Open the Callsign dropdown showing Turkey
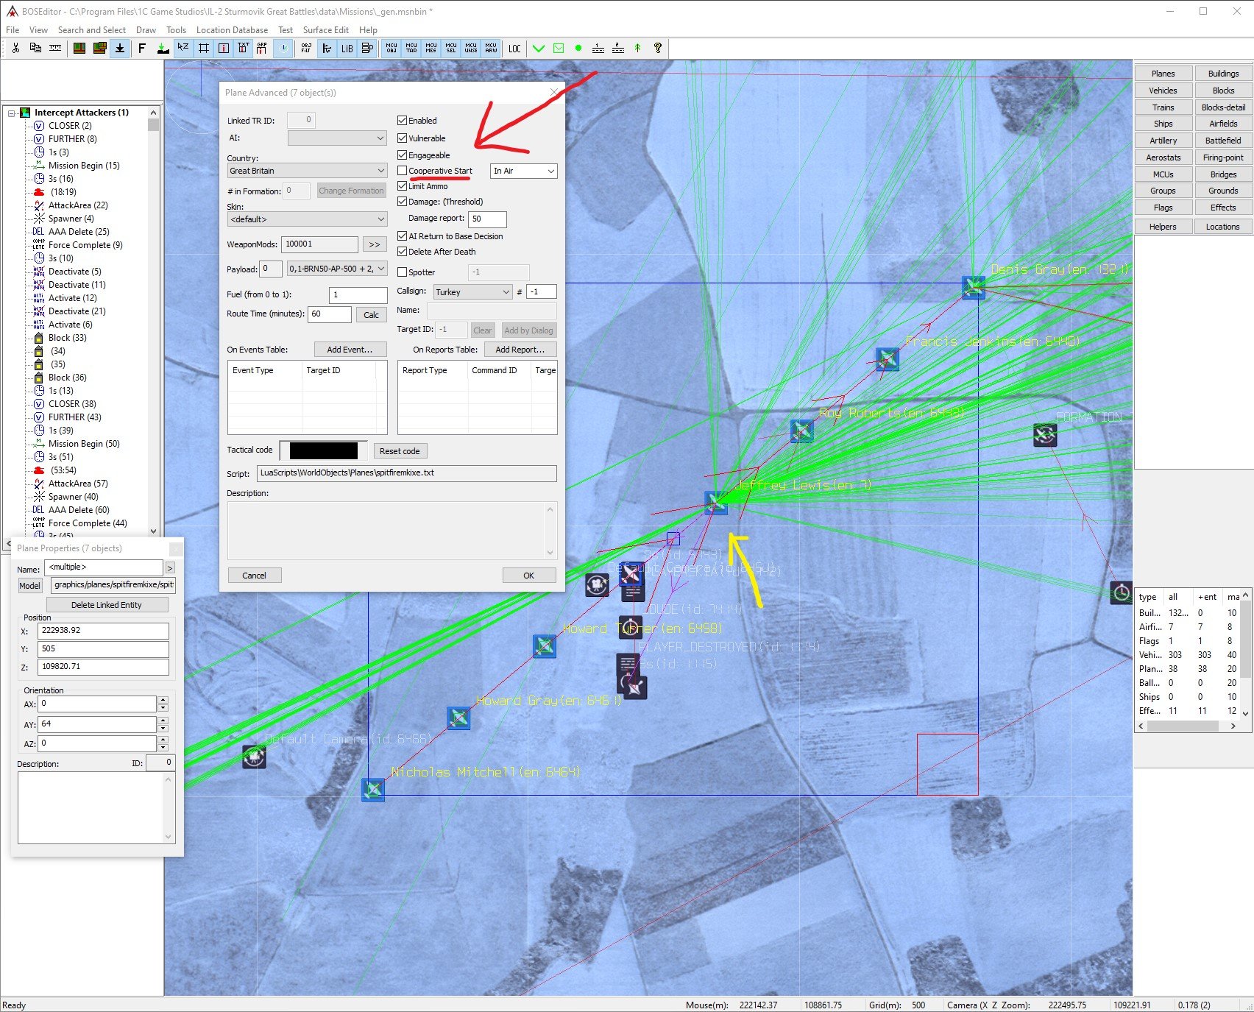This screenshot has width=1254, height=1012. pyautogui.click(x=472, y=292)
